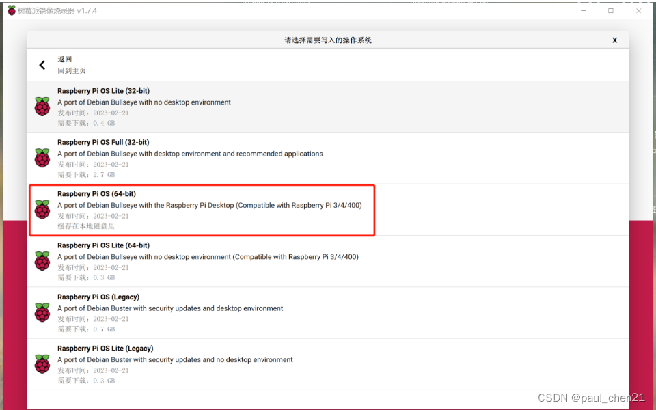Click the raspberry icon beside Raspberry Pi OS Full (32-bit)
Viewport: 656px width, 410px height.
(x=42, y=158)
